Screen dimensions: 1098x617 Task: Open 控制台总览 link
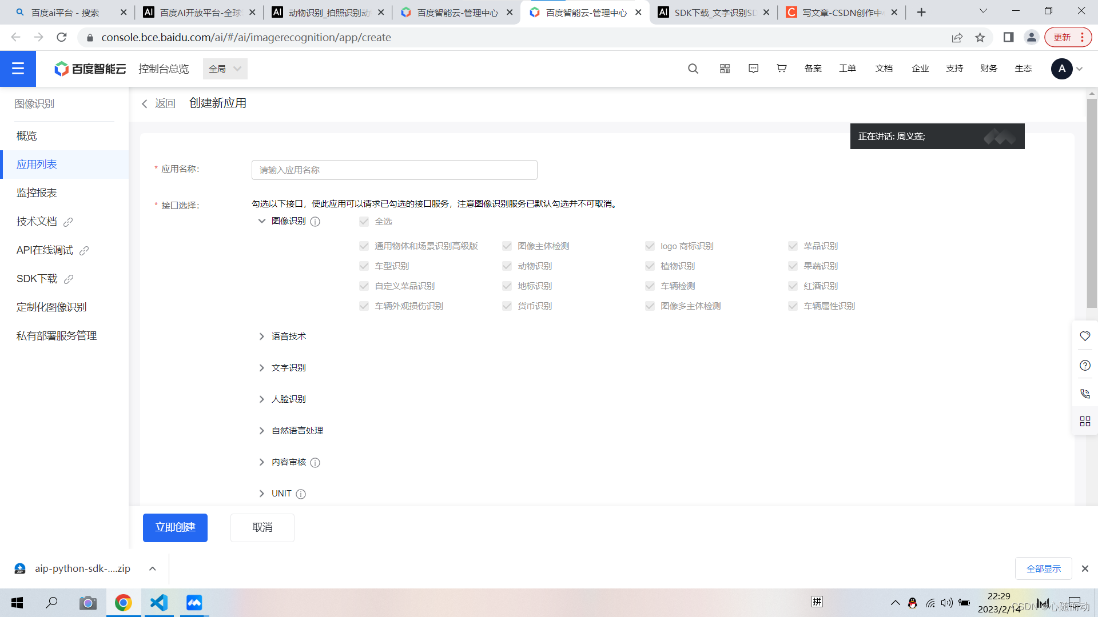pos(164,69)
